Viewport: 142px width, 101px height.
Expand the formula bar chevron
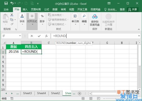pos(139,36)
